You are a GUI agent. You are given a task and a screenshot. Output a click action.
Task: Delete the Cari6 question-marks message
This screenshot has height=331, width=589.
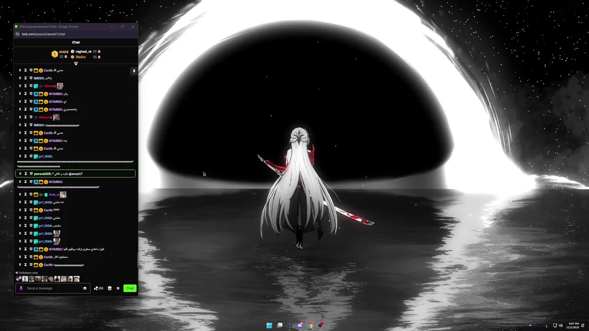pyautogui.click(x=20, y=210)
